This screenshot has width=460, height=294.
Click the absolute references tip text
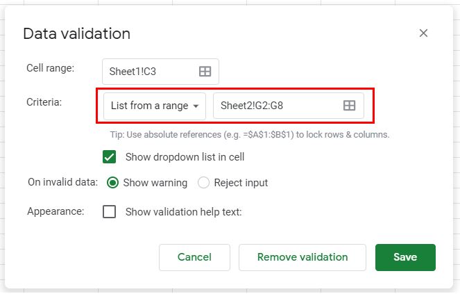pyautogui.click(x=249, y=134)
